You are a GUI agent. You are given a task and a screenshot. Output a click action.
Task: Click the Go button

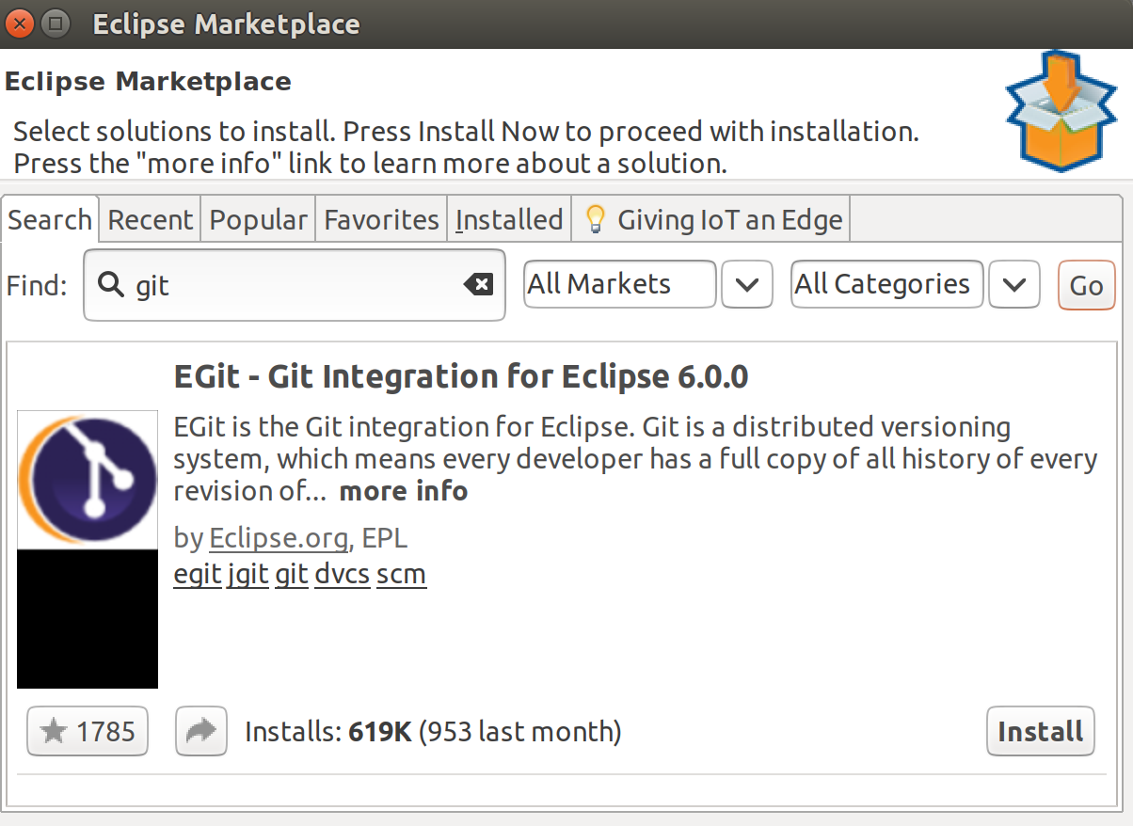[1087, 285]
